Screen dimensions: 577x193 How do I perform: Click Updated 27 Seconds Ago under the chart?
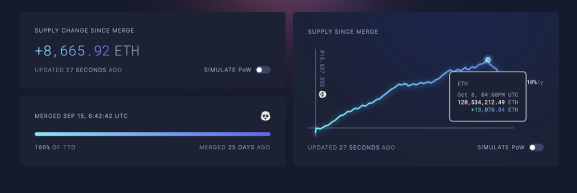coord(351,147)
